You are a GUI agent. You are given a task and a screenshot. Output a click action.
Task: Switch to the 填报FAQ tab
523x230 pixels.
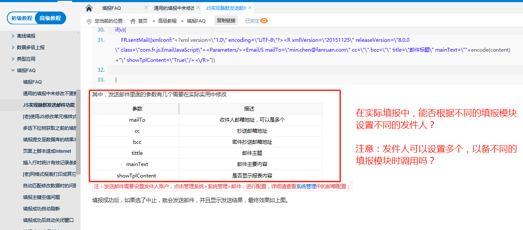[112, 8]
